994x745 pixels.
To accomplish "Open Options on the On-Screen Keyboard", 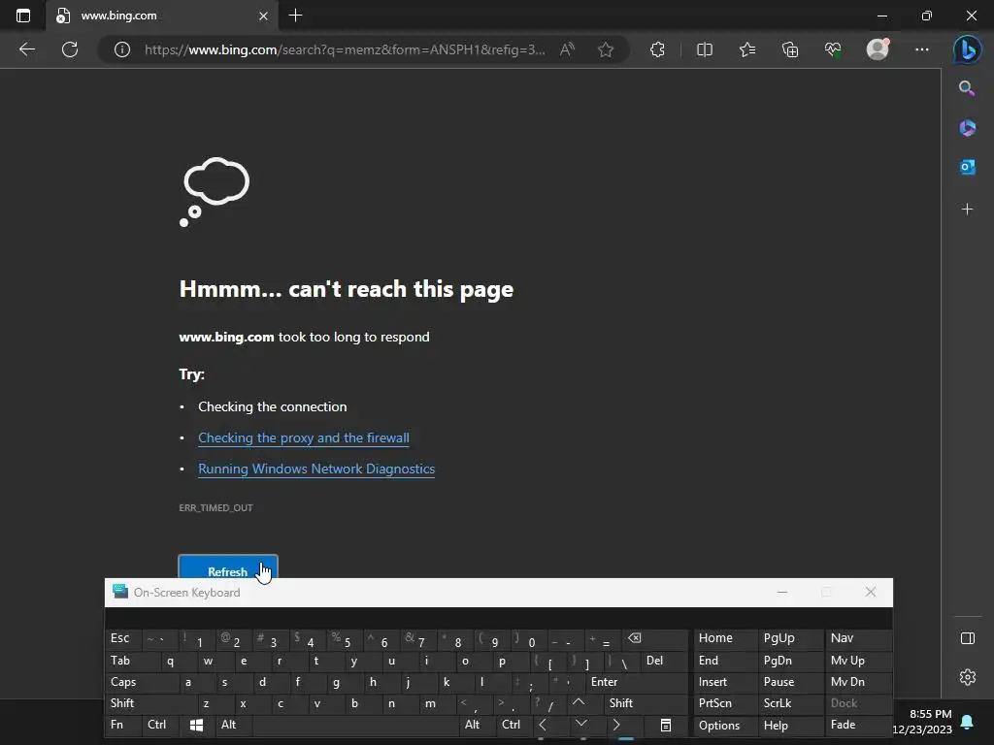I will coord(724,726).
